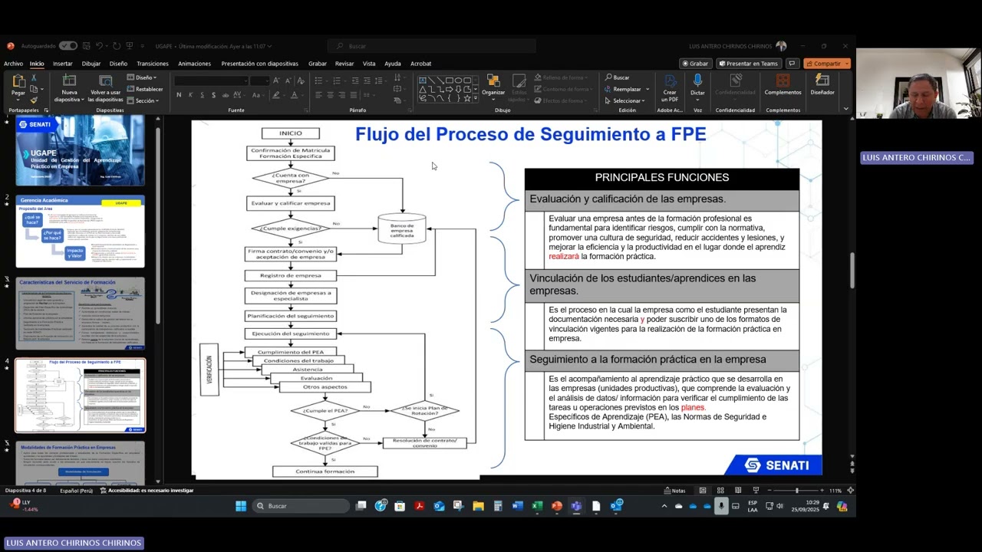Click the Slideshow icon in status bar

coord(756,491)
